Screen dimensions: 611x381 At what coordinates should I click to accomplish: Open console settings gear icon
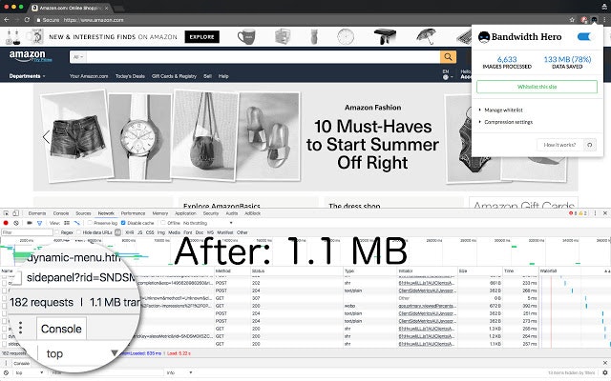tap(605, 372)
